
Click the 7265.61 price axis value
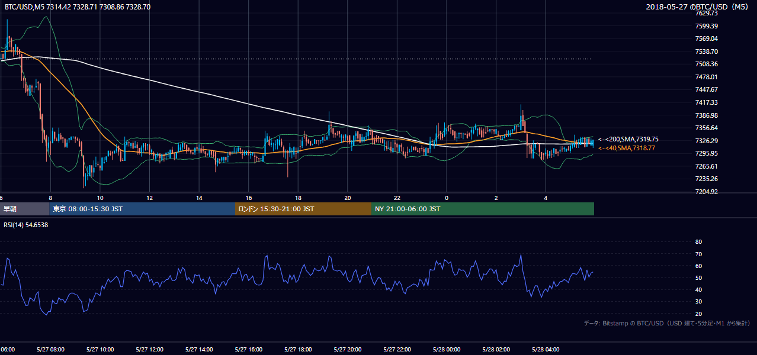706,166
